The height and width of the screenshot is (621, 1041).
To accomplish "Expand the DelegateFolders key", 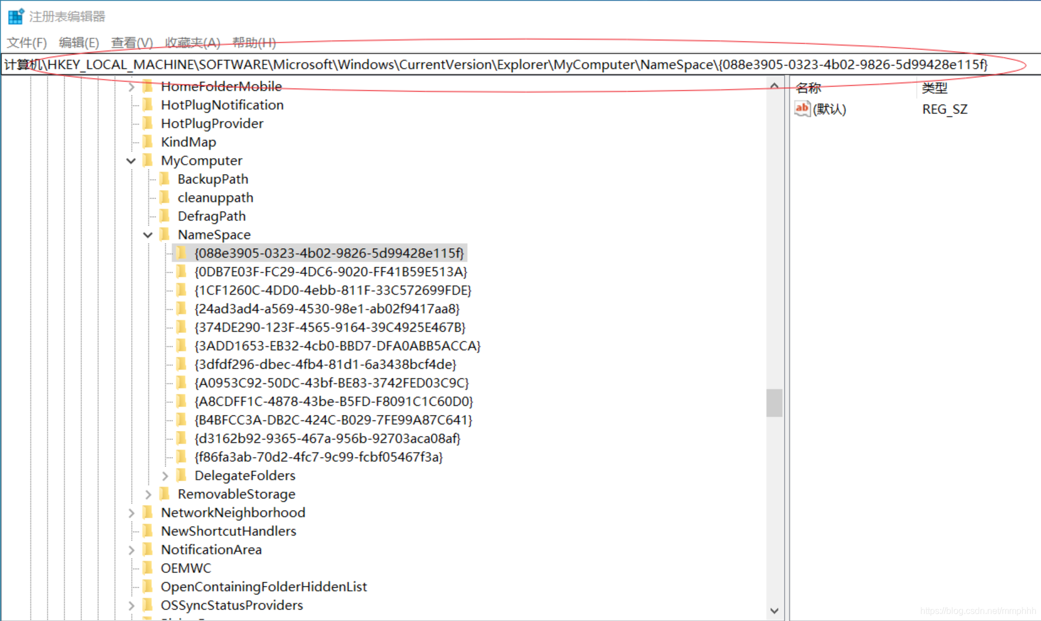I will [165, 476].
